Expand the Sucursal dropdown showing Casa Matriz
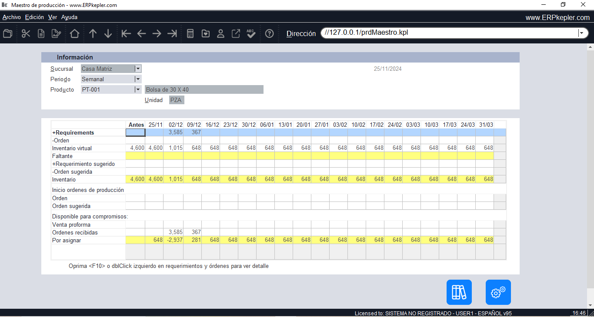This screenshot has width=594, height=317. (138, 69)
